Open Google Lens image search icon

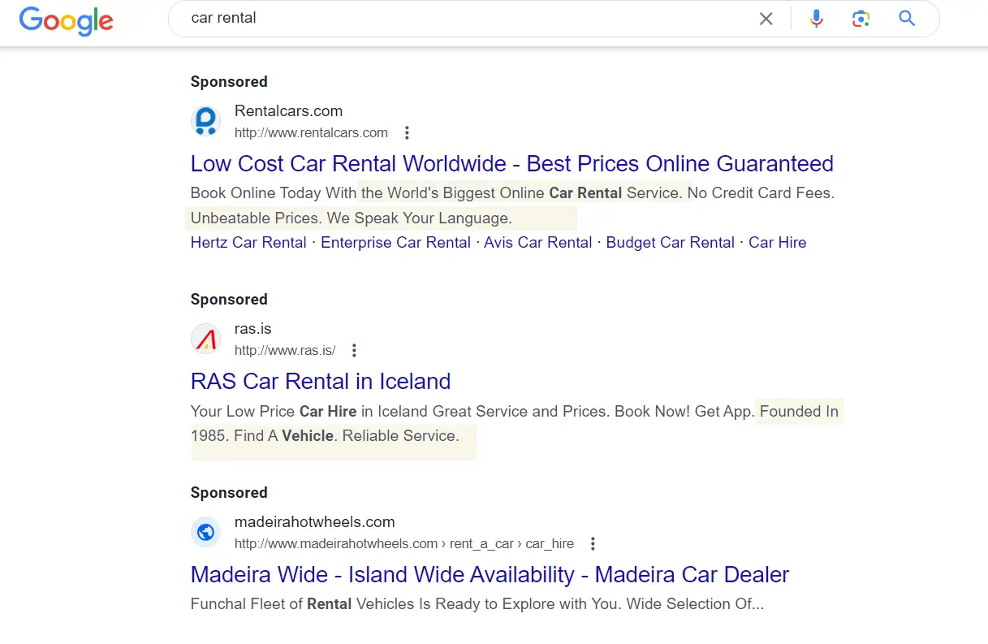[861, 19]
